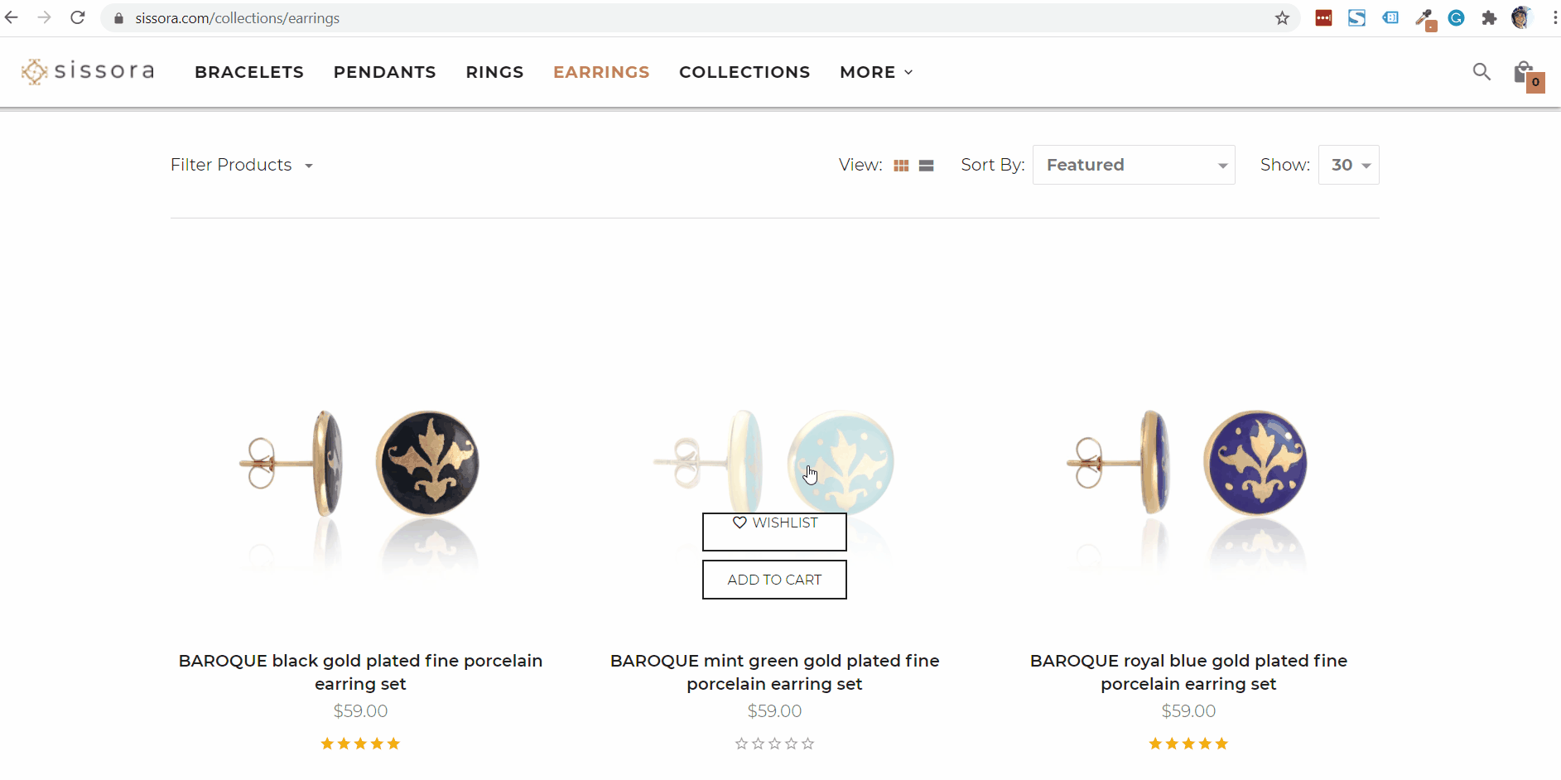This screenshot has width=1561, height=780.
Task: Open the eyedropper color picker extension
Action: [1424, 17]
